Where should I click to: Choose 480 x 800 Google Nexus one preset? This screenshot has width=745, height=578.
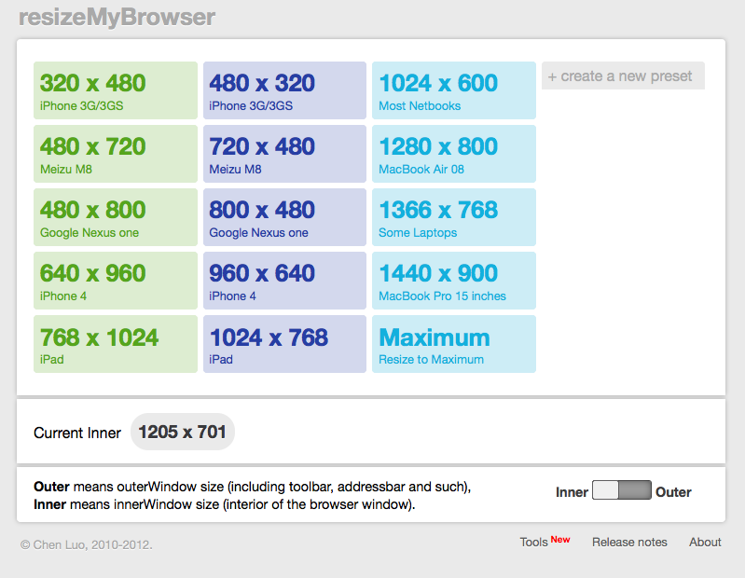(x=115, y=217)
